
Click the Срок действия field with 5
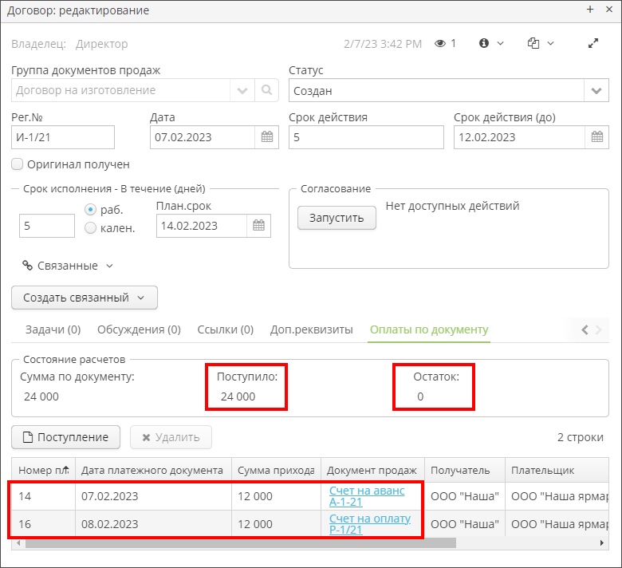point(366,137)
